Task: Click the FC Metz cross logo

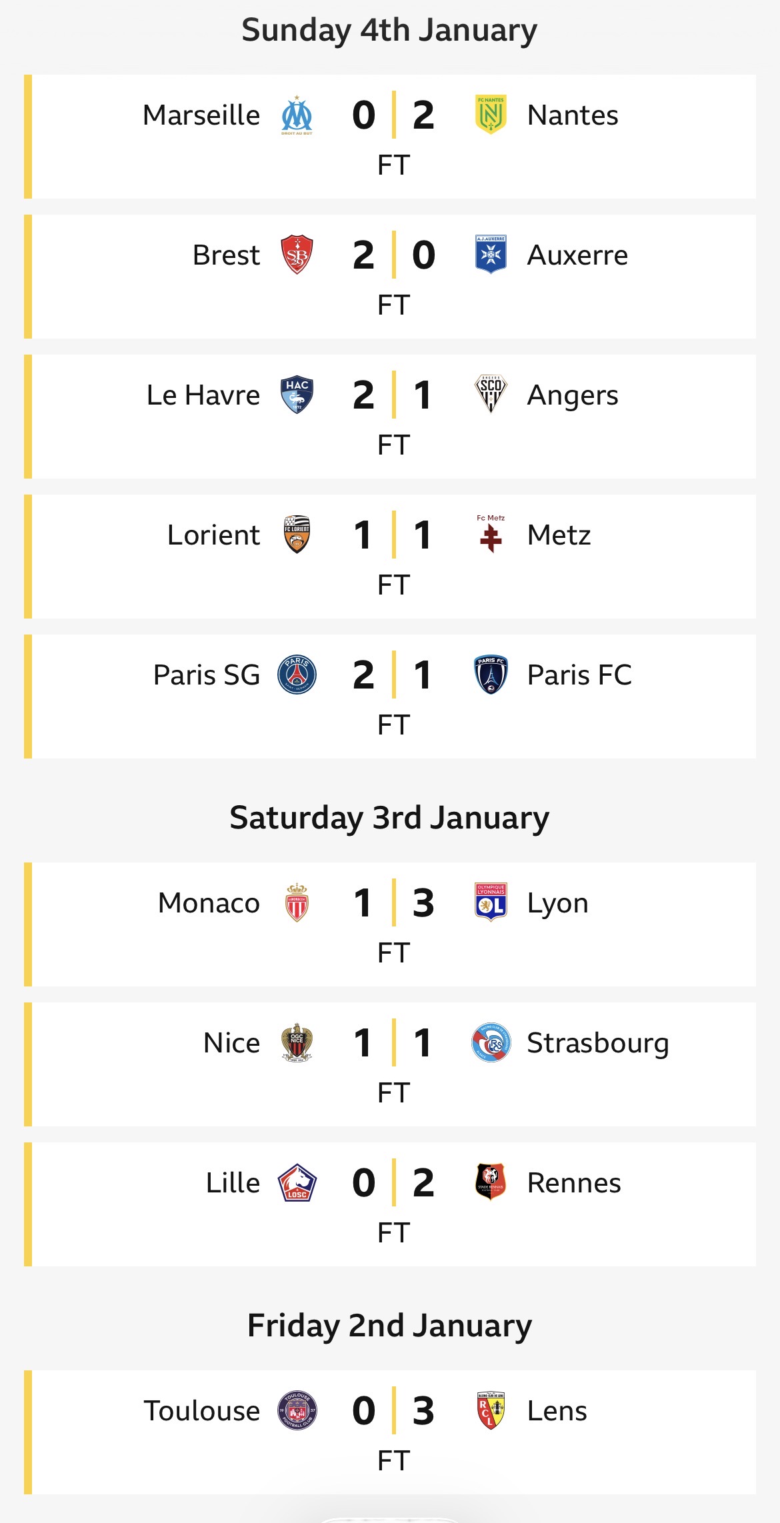Action: 491,534
